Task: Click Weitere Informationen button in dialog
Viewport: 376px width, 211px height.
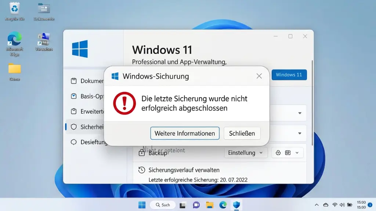Action: tap(185, 133)
